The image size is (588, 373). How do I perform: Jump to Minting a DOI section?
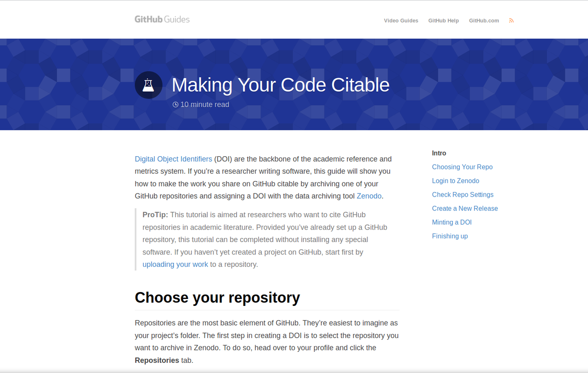point(452,222)
